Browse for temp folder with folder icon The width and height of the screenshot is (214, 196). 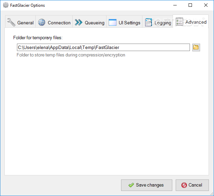point(196,47)
